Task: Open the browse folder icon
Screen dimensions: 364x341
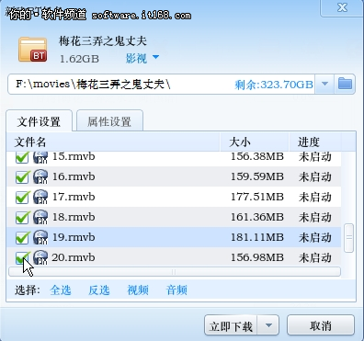Action: click(345, 84)
